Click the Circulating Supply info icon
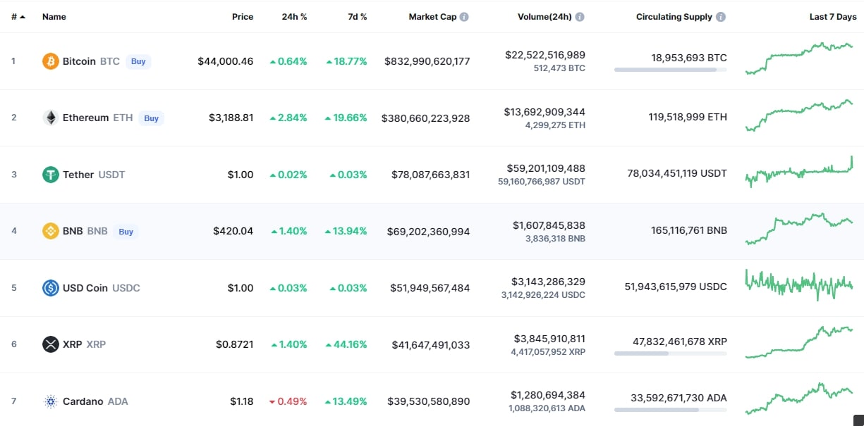Screen dimensions: 864x426 [722, 17]
